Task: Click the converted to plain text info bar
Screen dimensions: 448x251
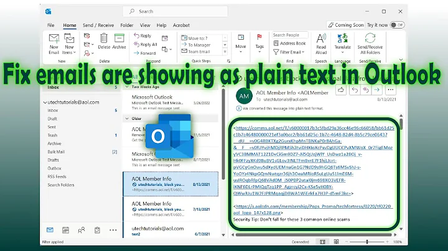Action: [280, 108]
